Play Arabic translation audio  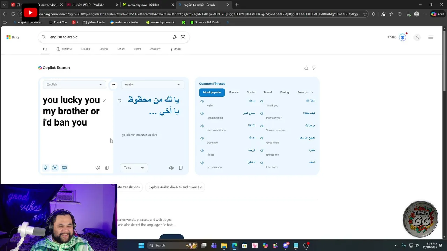pos(171,168)
